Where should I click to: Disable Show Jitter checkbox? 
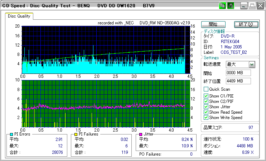(x=206, y=107)
